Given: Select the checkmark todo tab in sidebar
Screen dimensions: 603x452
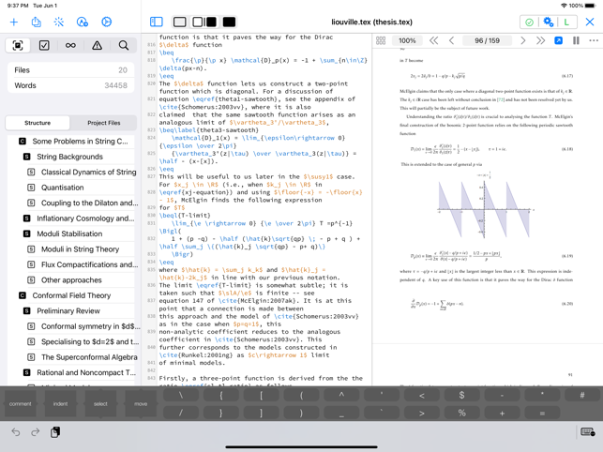Looking at the screenshot, I should point(44,45).
